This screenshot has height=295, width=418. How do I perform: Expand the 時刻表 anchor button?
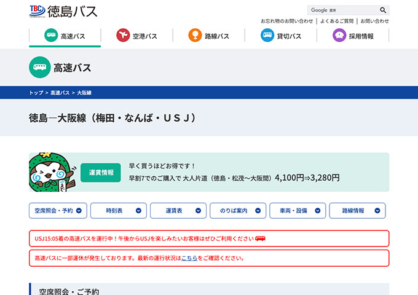tap(119, 211)
